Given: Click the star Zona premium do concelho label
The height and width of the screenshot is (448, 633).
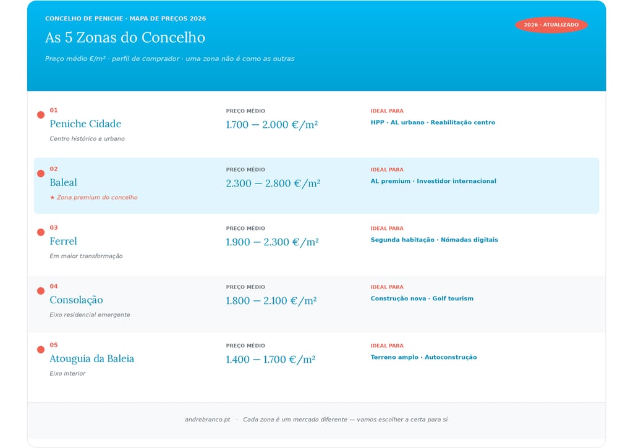Looking at the screenshot, I should point(94,197).
